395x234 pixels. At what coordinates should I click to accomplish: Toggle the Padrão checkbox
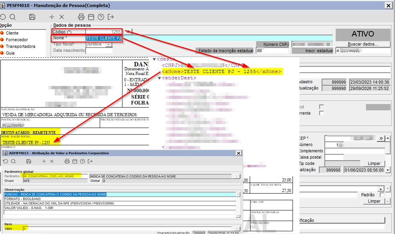click(382, 195)
